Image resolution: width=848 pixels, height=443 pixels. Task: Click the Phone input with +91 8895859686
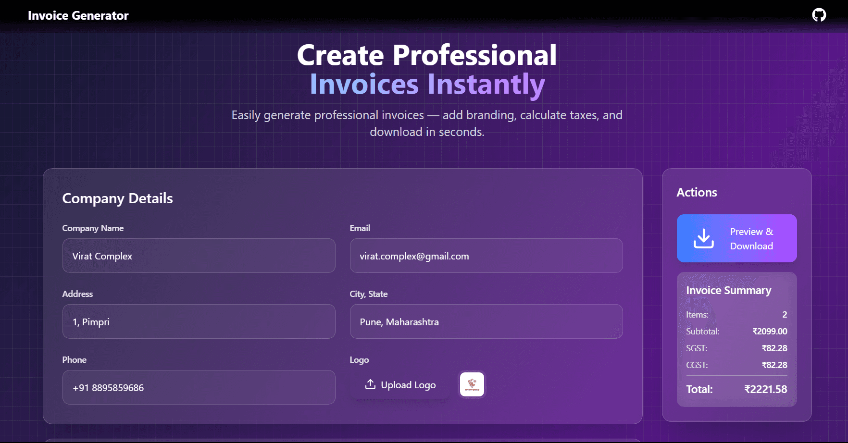199,387
